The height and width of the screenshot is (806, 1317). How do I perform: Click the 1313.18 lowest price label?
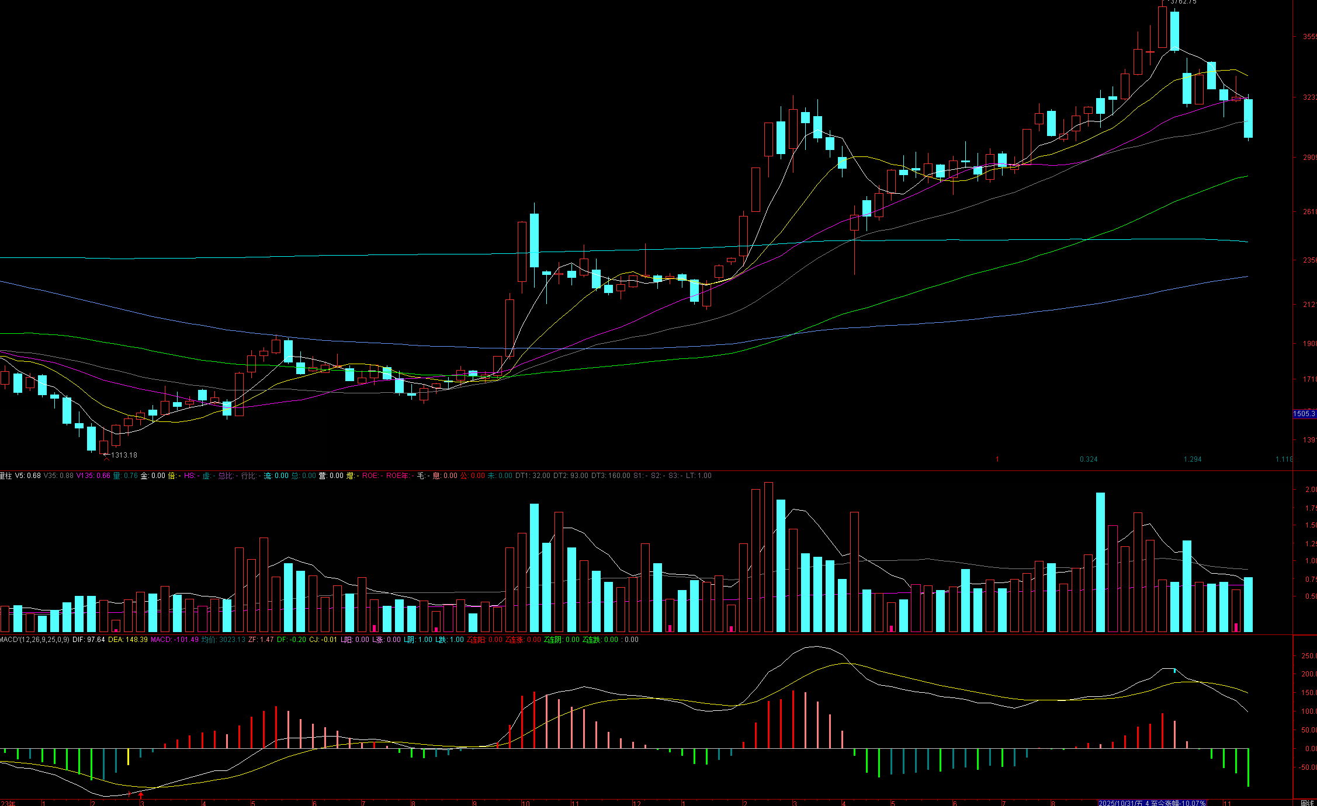point(124,455)
